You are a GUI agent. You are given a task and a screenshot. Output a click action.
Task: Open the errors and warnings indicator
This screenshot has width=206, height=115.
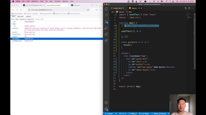click(123, 114)
